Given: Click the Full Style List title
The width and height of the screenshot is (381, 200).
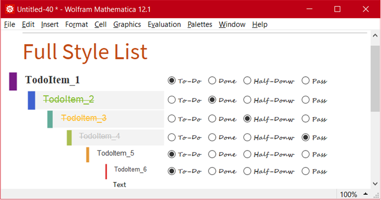Looking at the screenshot, I should [85, 52].
